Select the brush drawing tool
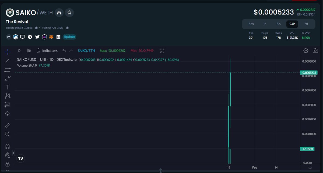The width and height of the screenshot is (323, 173). (8, 78)
